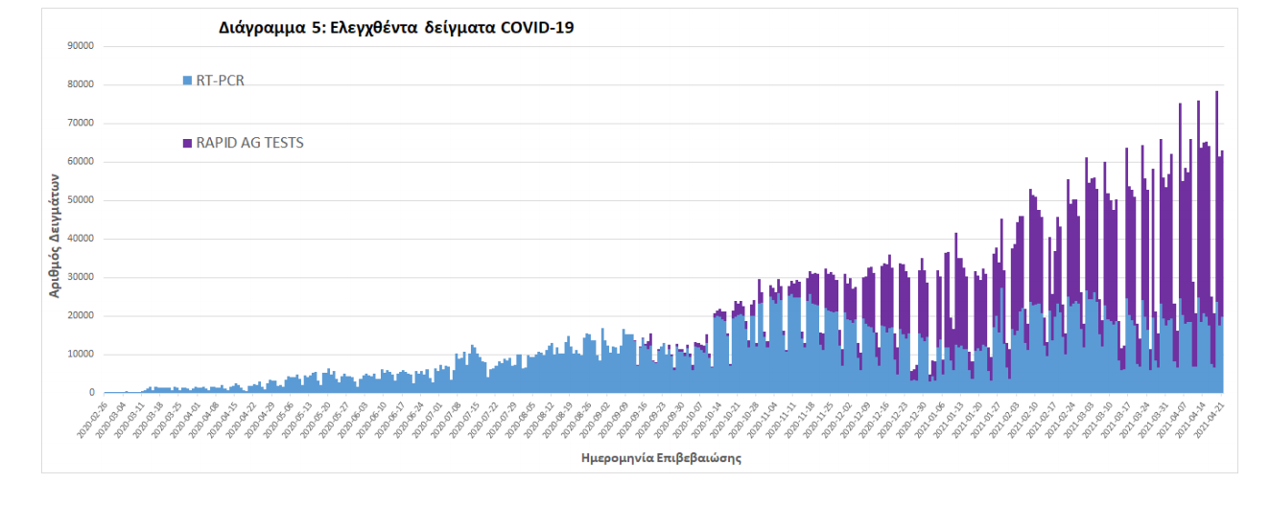Click the 0 value on the y-axis

[91, 393]
